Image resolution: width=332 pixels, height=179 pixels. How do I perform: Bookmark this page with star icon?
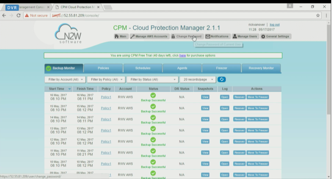pos(318,15)
